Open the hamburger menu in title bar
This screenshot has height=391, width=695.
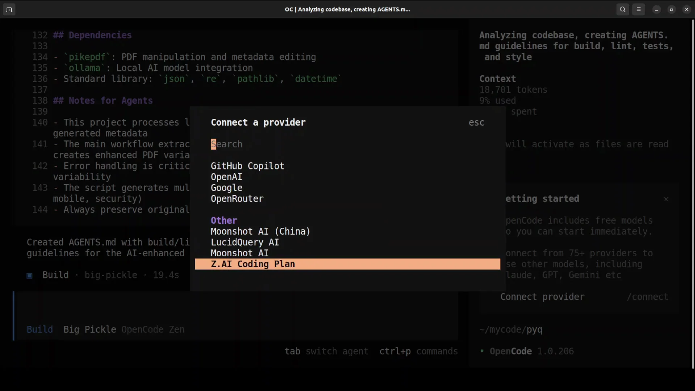click(639, 9)
